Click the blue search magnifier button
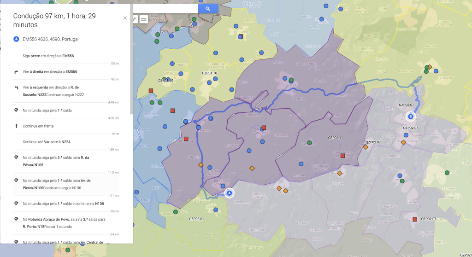Viewport: 472px width, 257px height. click(x=208, y=8)
